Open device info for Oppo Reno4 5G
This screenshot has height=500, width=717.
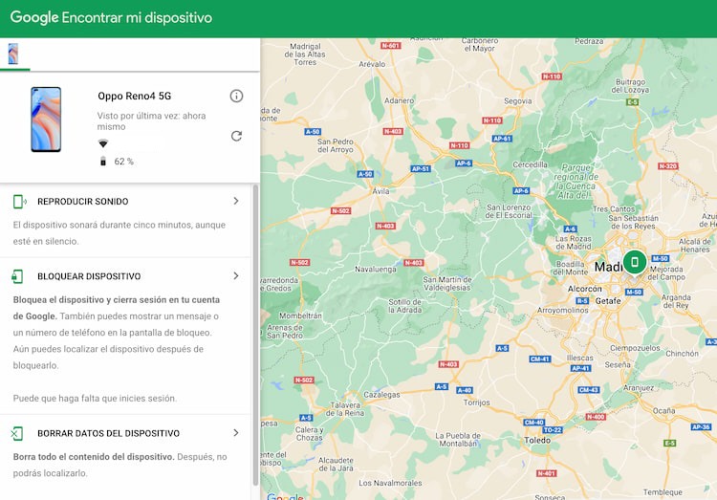[236, 96]
